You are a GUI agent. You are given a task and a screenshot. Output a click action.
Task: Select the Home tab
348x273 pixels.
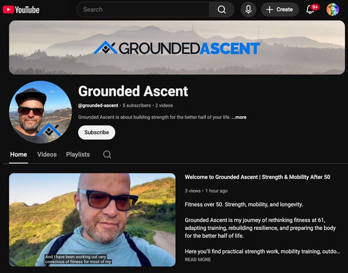coord(19,154)
